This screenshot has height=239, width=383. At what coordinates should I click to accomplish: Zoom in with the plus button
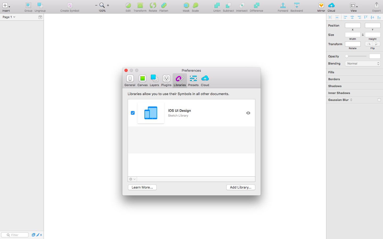coord(108,5)
